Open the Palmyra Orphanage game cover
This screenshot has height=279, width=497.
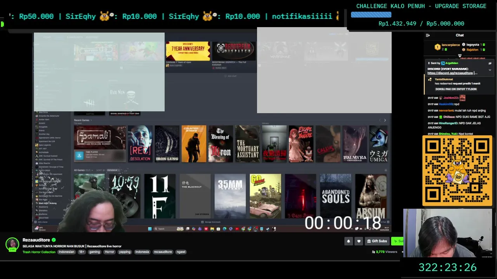355,143
